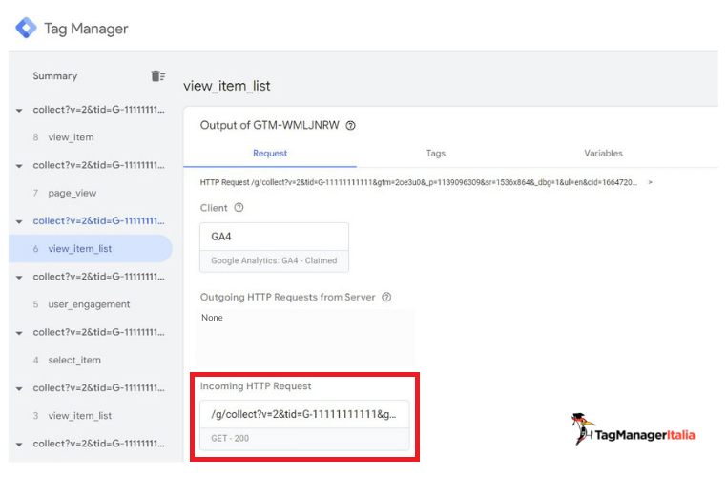Click the HTTP Request URL text line
This screenshot has width=727, height=477.
[419, 182]
